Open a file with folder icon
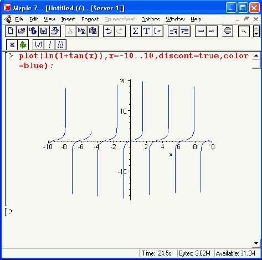 click(x=22, y=31)
